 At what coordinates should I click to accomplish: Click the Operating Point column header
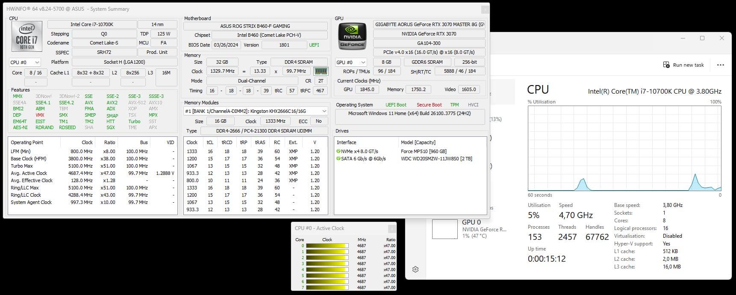pos(34,142)
